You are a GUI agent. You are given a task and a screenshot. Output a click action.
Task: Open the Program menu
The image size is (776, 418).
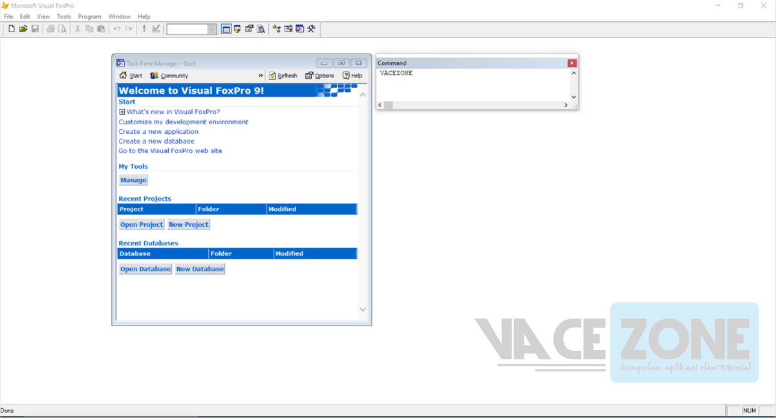pos(89,16)
